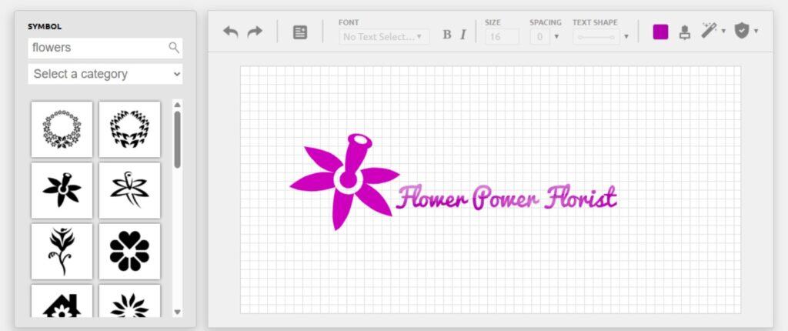Click the symbol list scroll-down arrow
This screenshot has height=331, width=788.
pos(178,311)
